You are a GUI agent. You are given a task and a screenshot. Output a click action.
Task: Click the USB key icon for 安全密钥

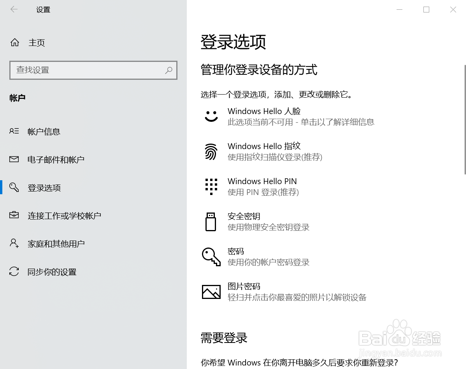pyautogui.click(x=211, y=222)
